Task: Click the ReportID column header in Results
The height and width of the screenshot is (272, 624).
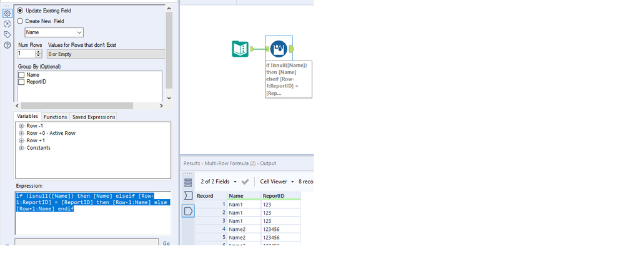Action: tap(281, 196)
